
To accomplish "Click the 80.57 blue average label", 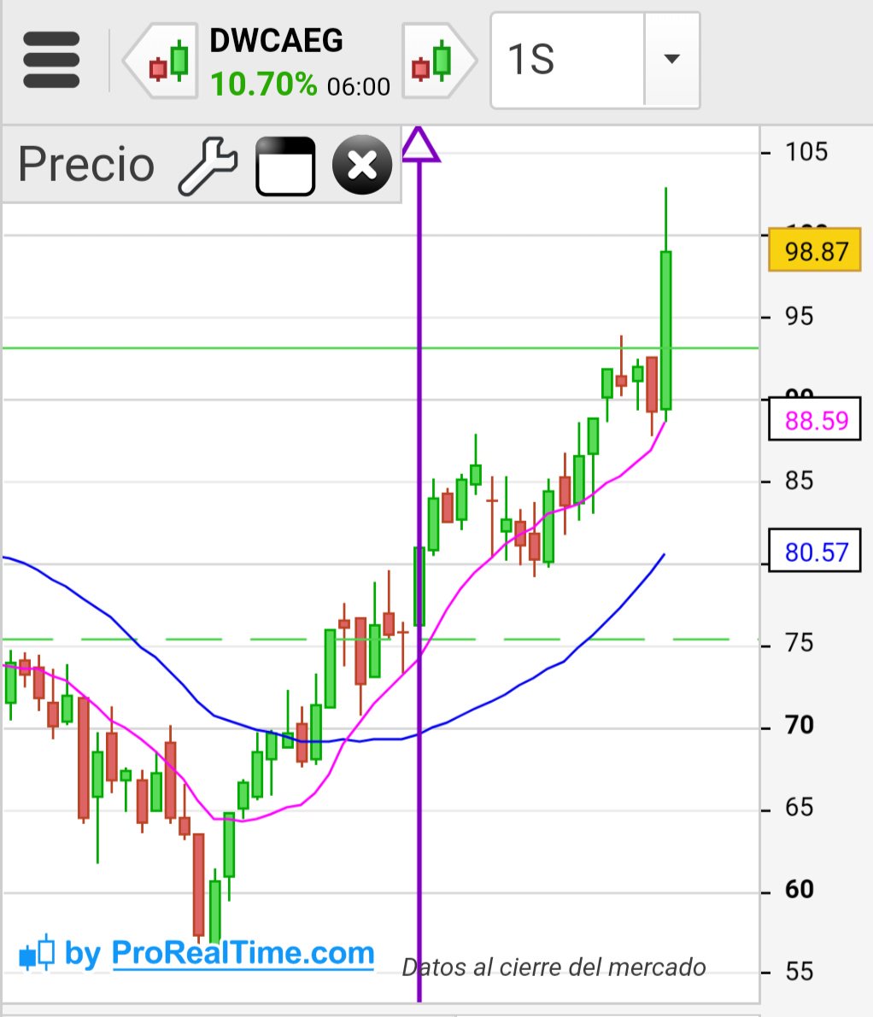I will click(815, 551).
